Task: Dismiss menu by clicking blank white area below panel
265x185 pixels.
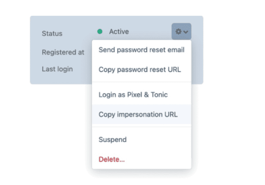Action: pos(49,130)
